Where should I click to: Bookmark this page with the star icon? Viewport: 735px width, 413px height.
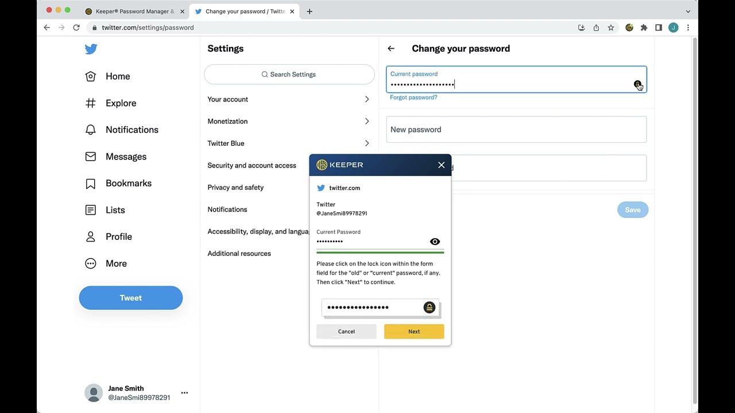click(x=611, y=28)
